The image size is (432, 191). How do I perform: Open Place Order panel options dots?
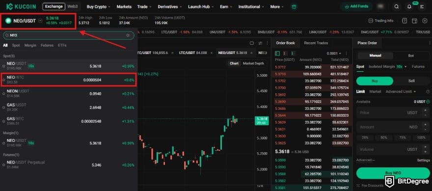pos(430,43)
